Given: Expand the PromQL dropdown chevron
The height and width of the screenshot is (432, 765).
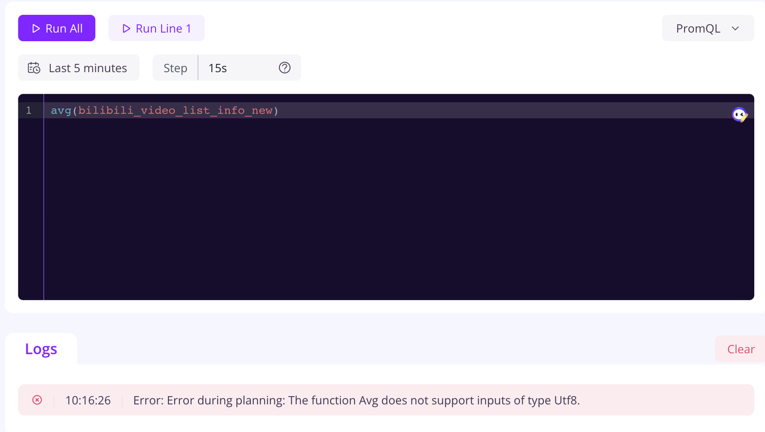Looking at the screenshot, I should 736,29.
